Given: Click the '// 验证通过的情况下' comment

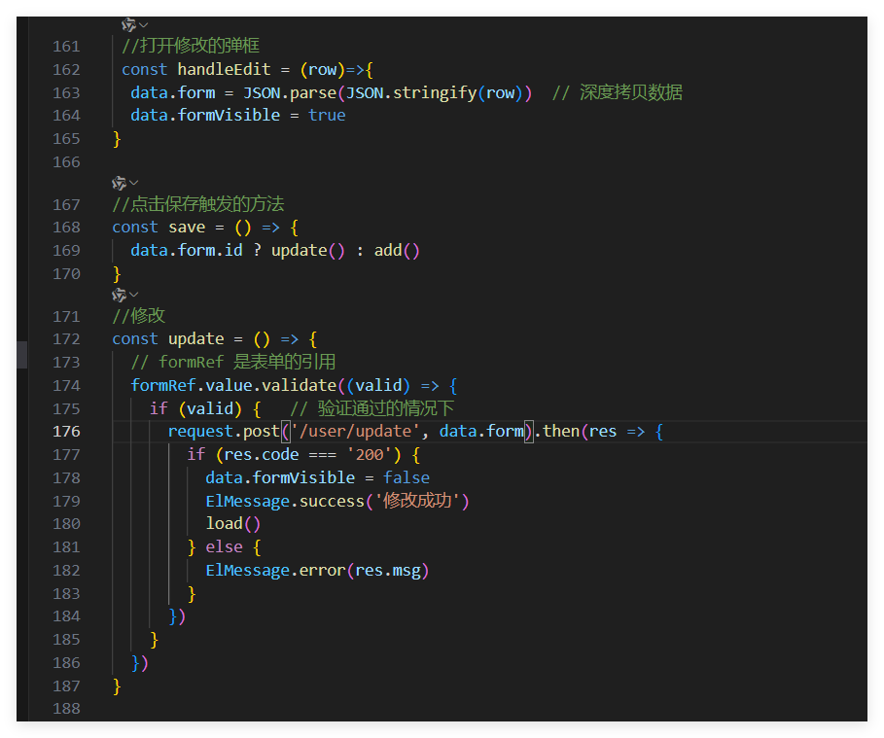Looking at the screenshot, I should click(372, 408).
